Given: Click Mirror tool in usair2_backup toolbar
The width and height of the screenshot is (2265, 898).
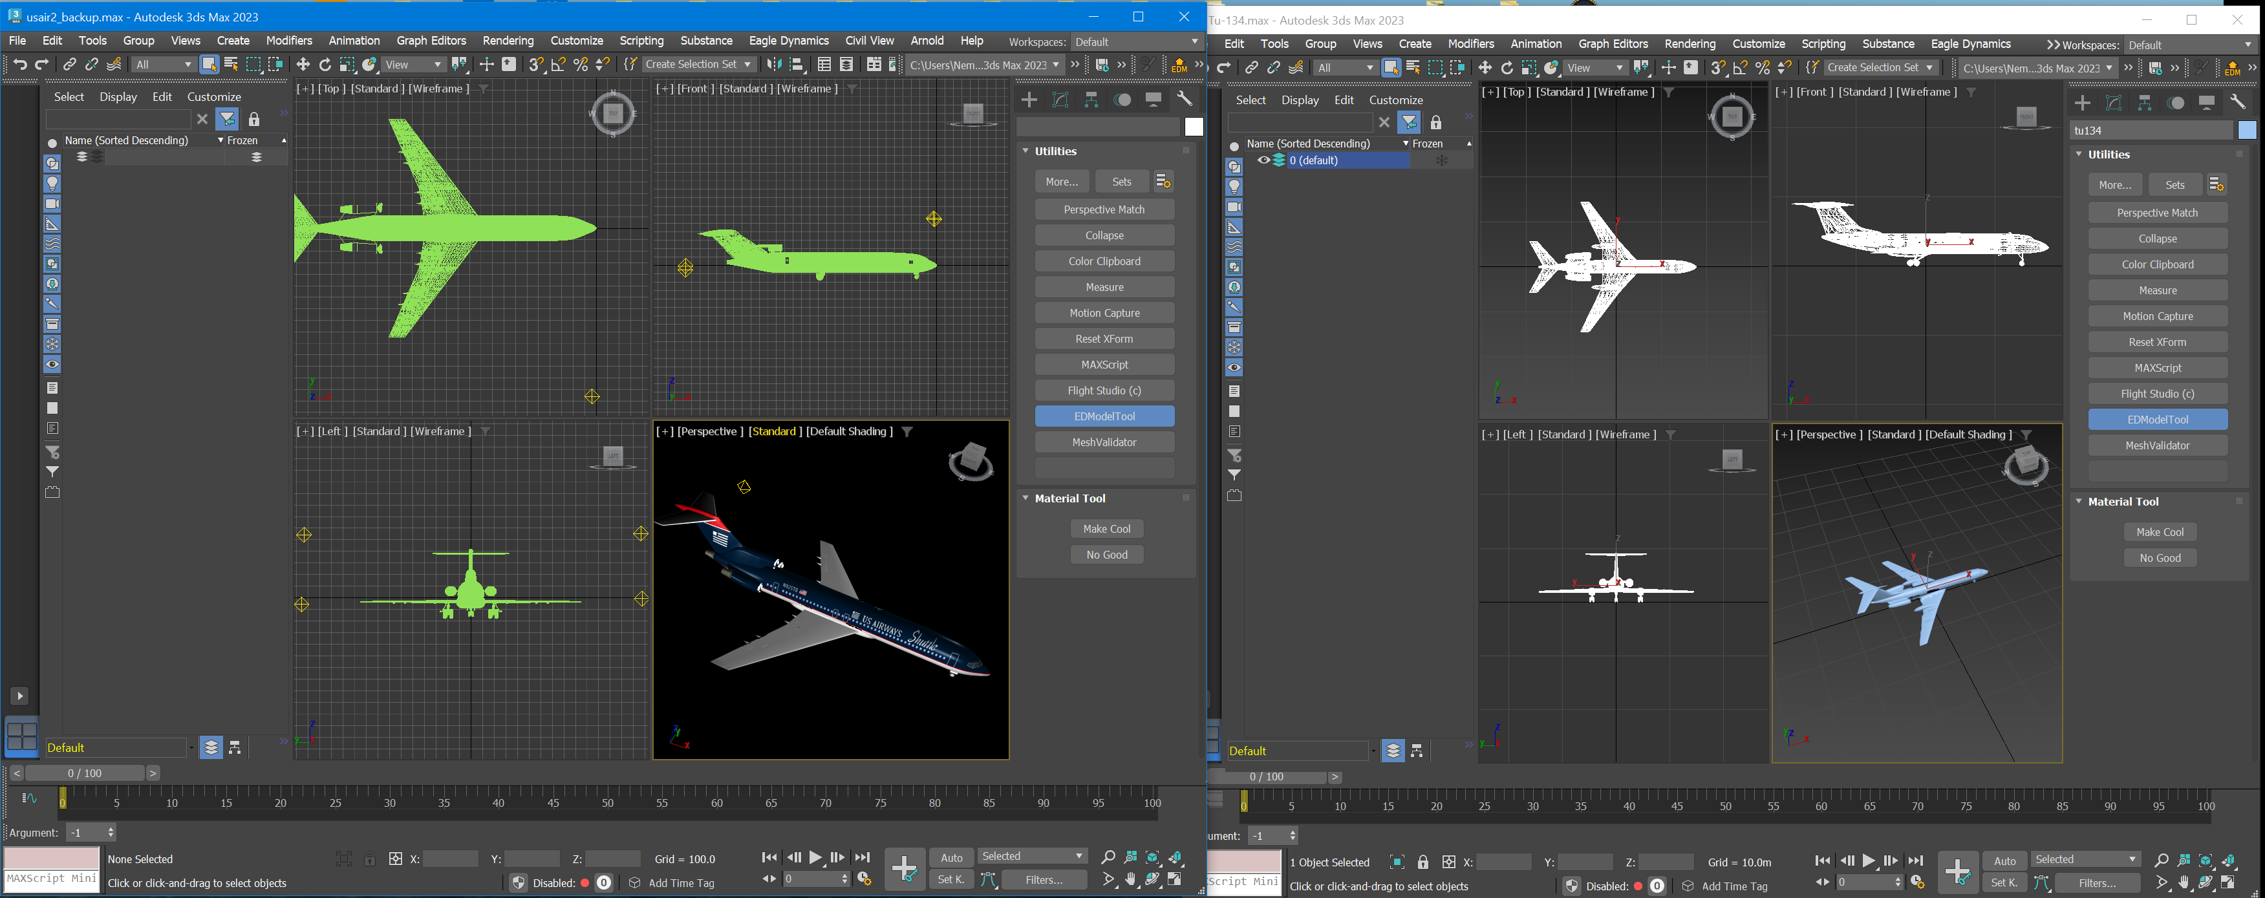Looking at the screenshot, I should (x=774, y=64).
